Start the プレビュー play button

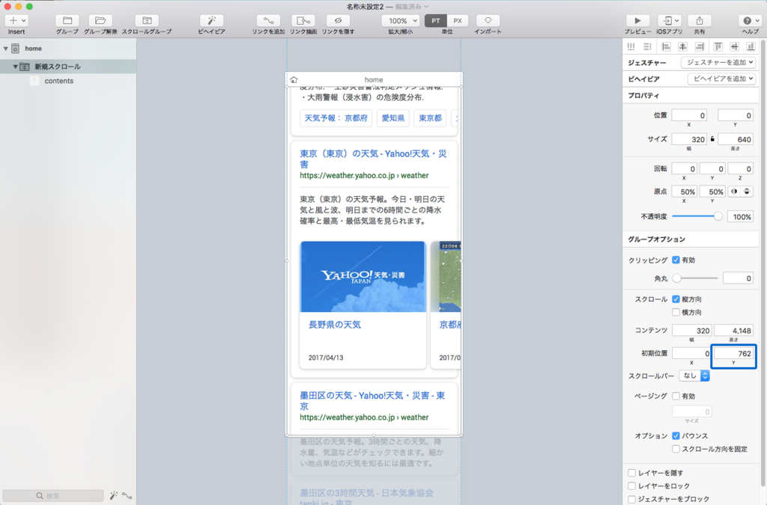637,20
